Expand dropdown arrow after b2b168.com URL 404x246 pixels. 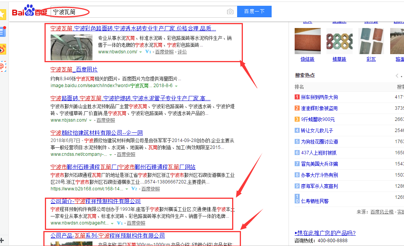point(127,189)
